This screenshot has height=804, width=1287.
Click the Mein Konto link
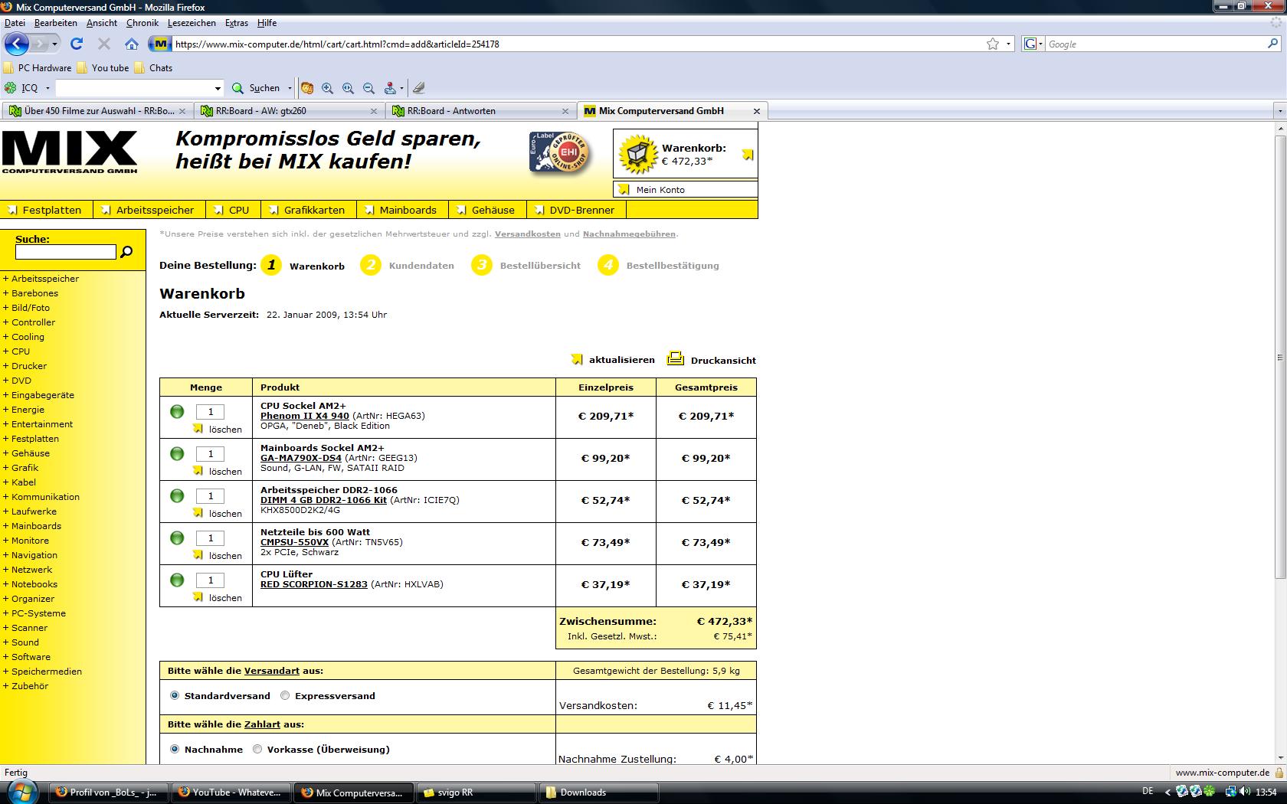(660, 189)
